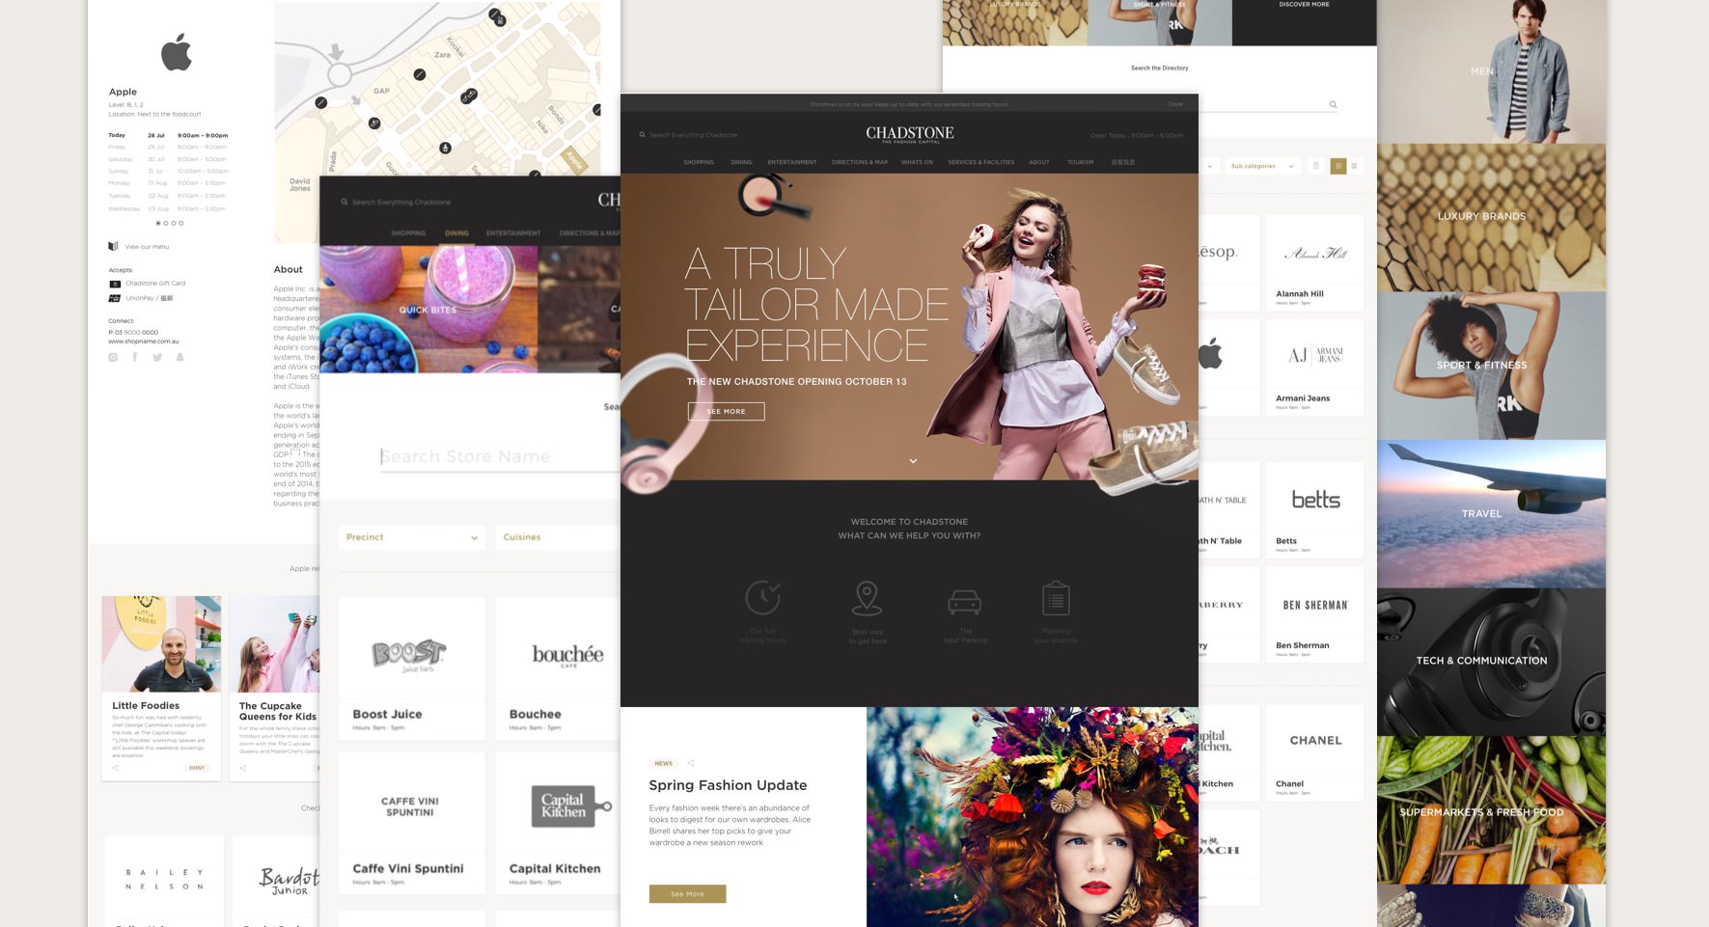Click the share icon on the Cupcake Queens card
This screenshot has height=927, width=1709.
point(243,768)
